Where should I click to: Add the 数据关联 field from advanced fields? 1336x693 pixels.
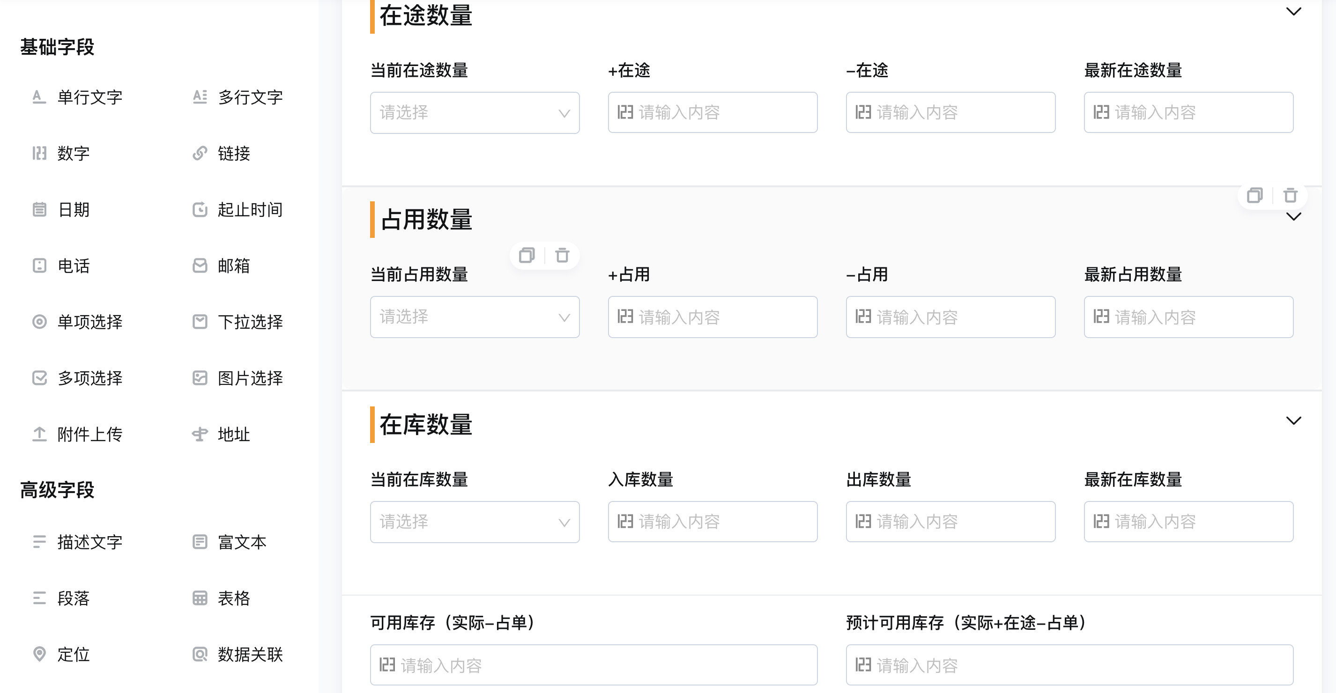point(238,654)
